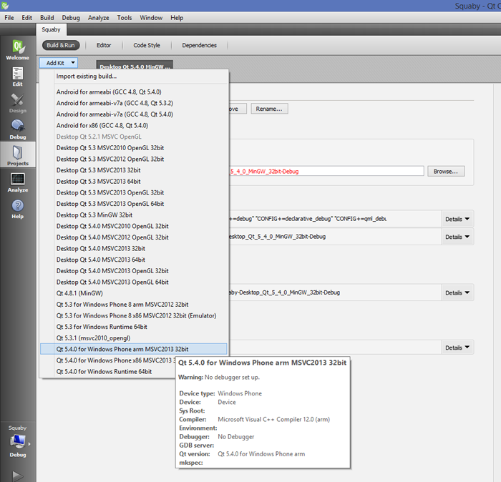Select Qt 5.4.0 for Windows Runtime 64bit

click(109, 371)
